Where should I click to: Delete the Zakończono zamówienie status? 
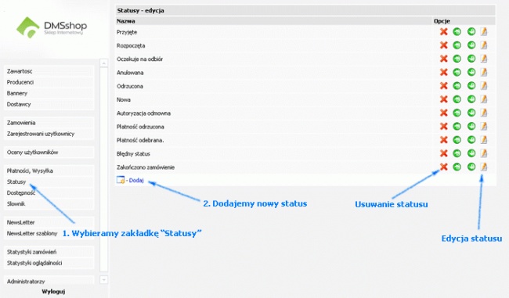pos(443,167)
